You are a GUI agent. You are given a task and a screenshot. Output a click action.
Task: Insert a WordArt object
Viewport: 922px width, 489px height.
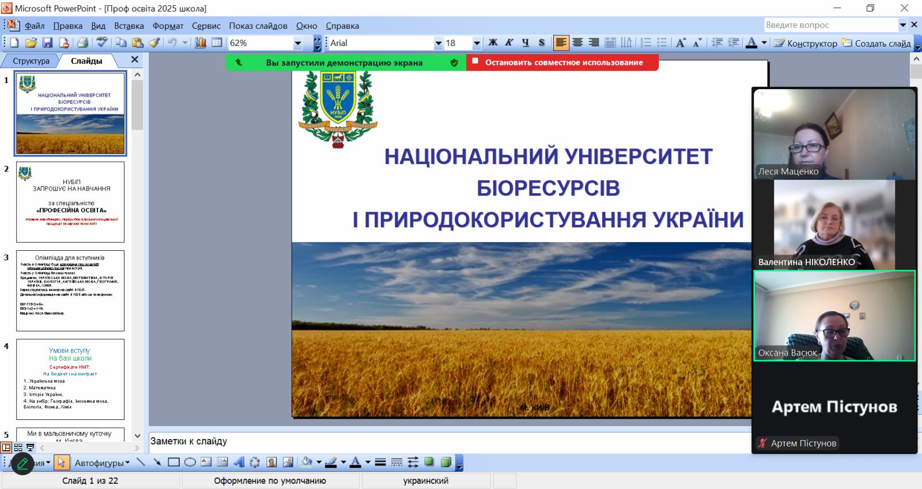click(x=239, y=462)
